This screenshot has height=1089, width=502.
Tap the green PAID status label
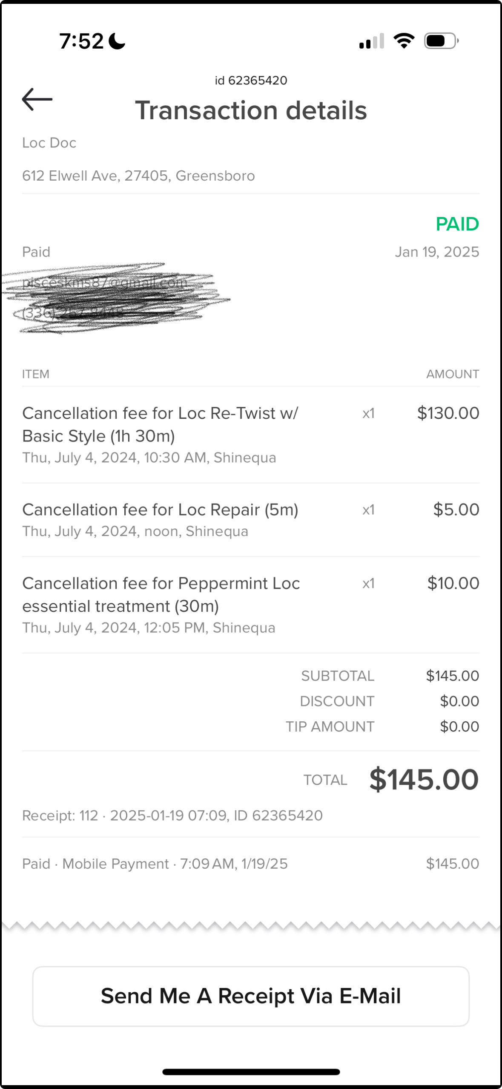[x=457, y=224]
